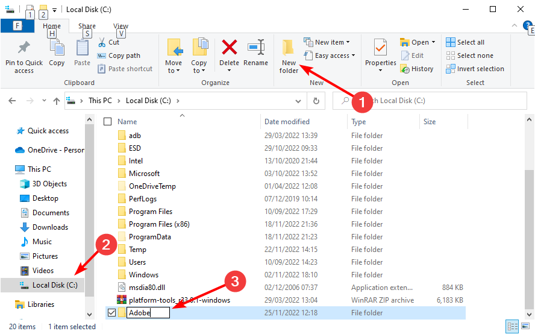535x334 pixels.
Task: Click the file list scroll down arrow
Action: click(529, 315)
